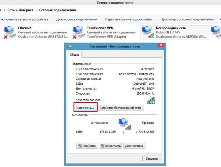Click the received bytes value 1 719 542 806
The width and height of the screenshot is (221, 167).
145,132
